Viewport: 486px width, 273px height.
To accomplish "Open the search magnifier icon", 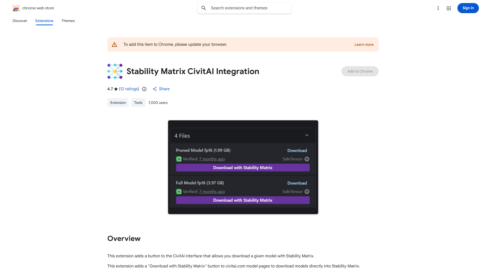I will (x=204, y=8).
